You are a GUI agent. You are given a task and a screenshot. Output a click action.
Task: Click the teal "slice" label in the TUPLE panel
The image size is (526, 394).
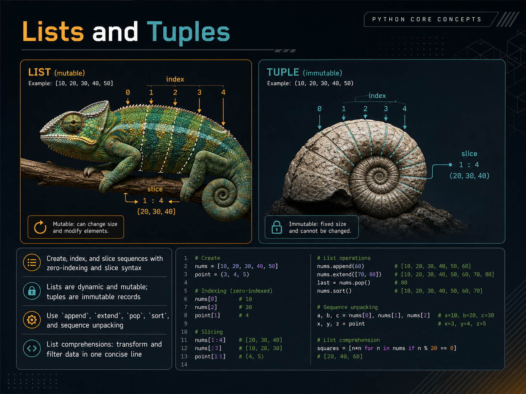pos(469,154)
